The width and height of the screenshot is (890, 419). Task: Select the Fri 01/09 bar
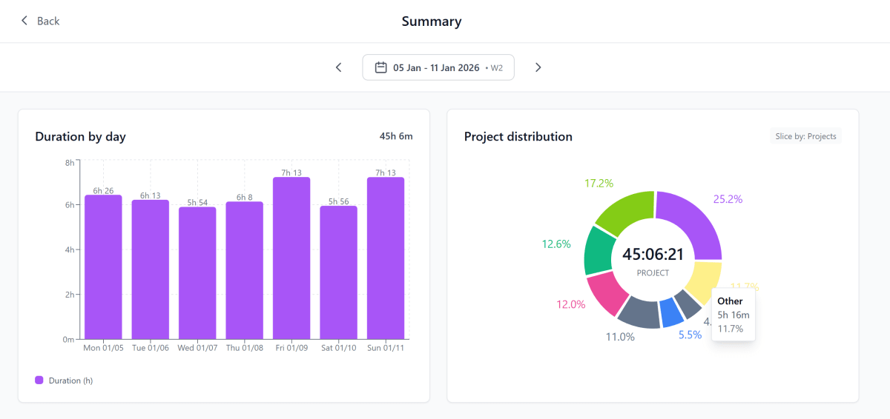coord(291,258)
